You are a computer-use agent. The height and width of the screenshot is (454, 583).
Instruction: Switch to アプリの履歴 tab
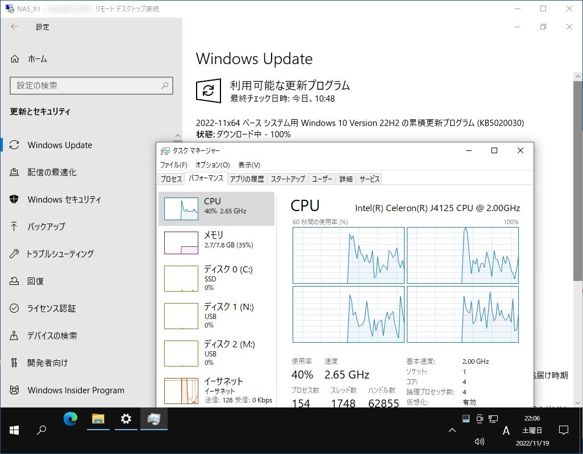(x=247, y=179)
